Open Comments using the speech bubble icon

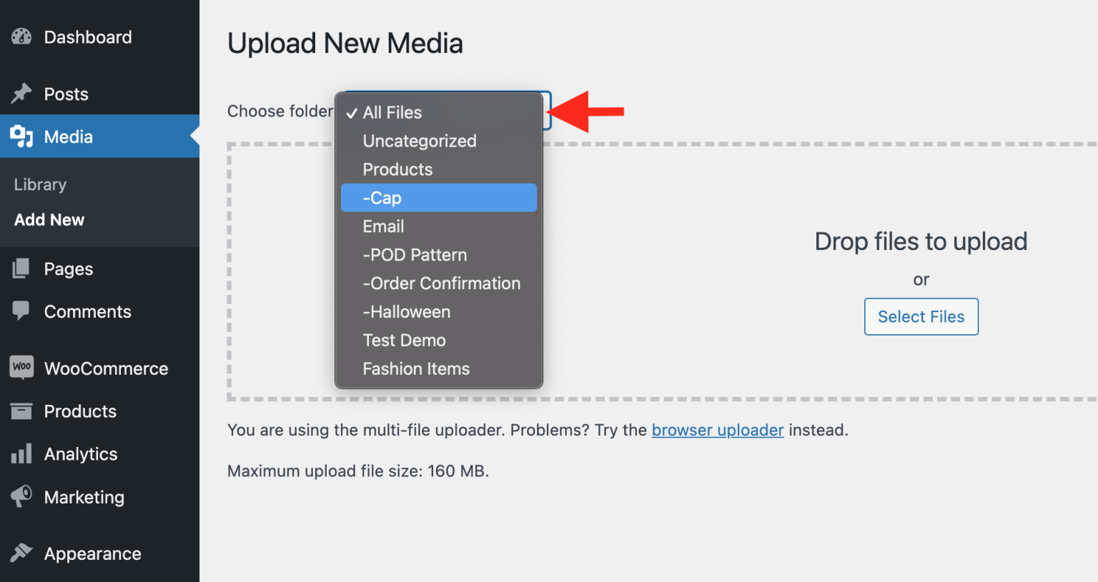pyautogui.click(x=21, y=311)
